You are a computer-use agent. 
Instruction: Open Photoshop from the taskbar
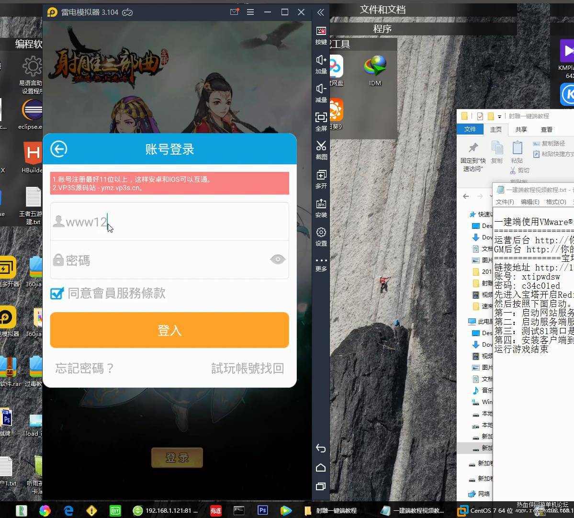point(262,510)
